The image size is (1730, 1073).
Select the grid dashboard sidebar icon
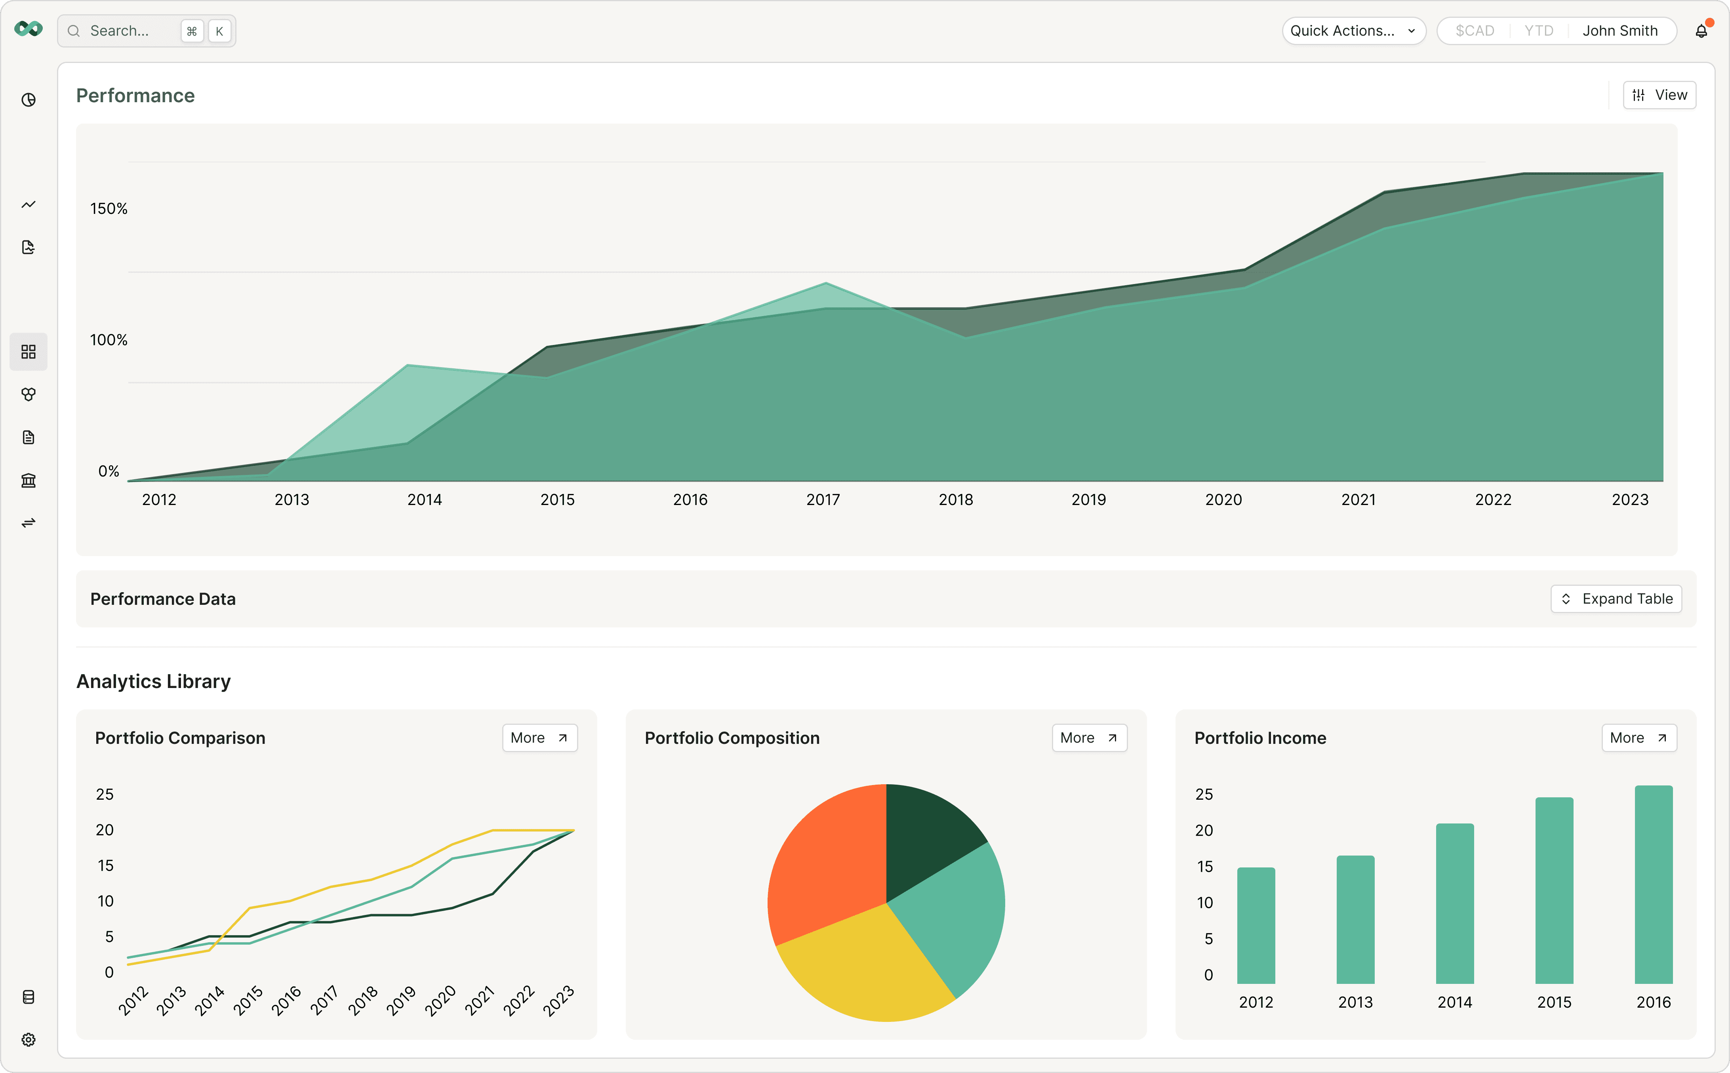click(x=29, y=352)
